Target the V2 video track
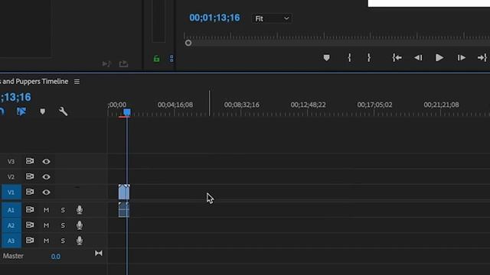 [11, 176]
